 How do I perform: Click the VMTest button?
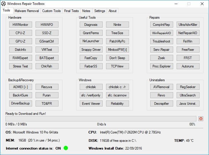47,50
